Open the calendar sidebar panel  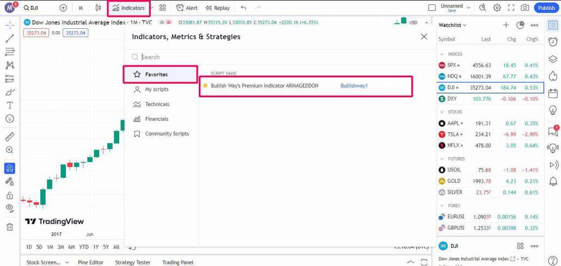553,93
